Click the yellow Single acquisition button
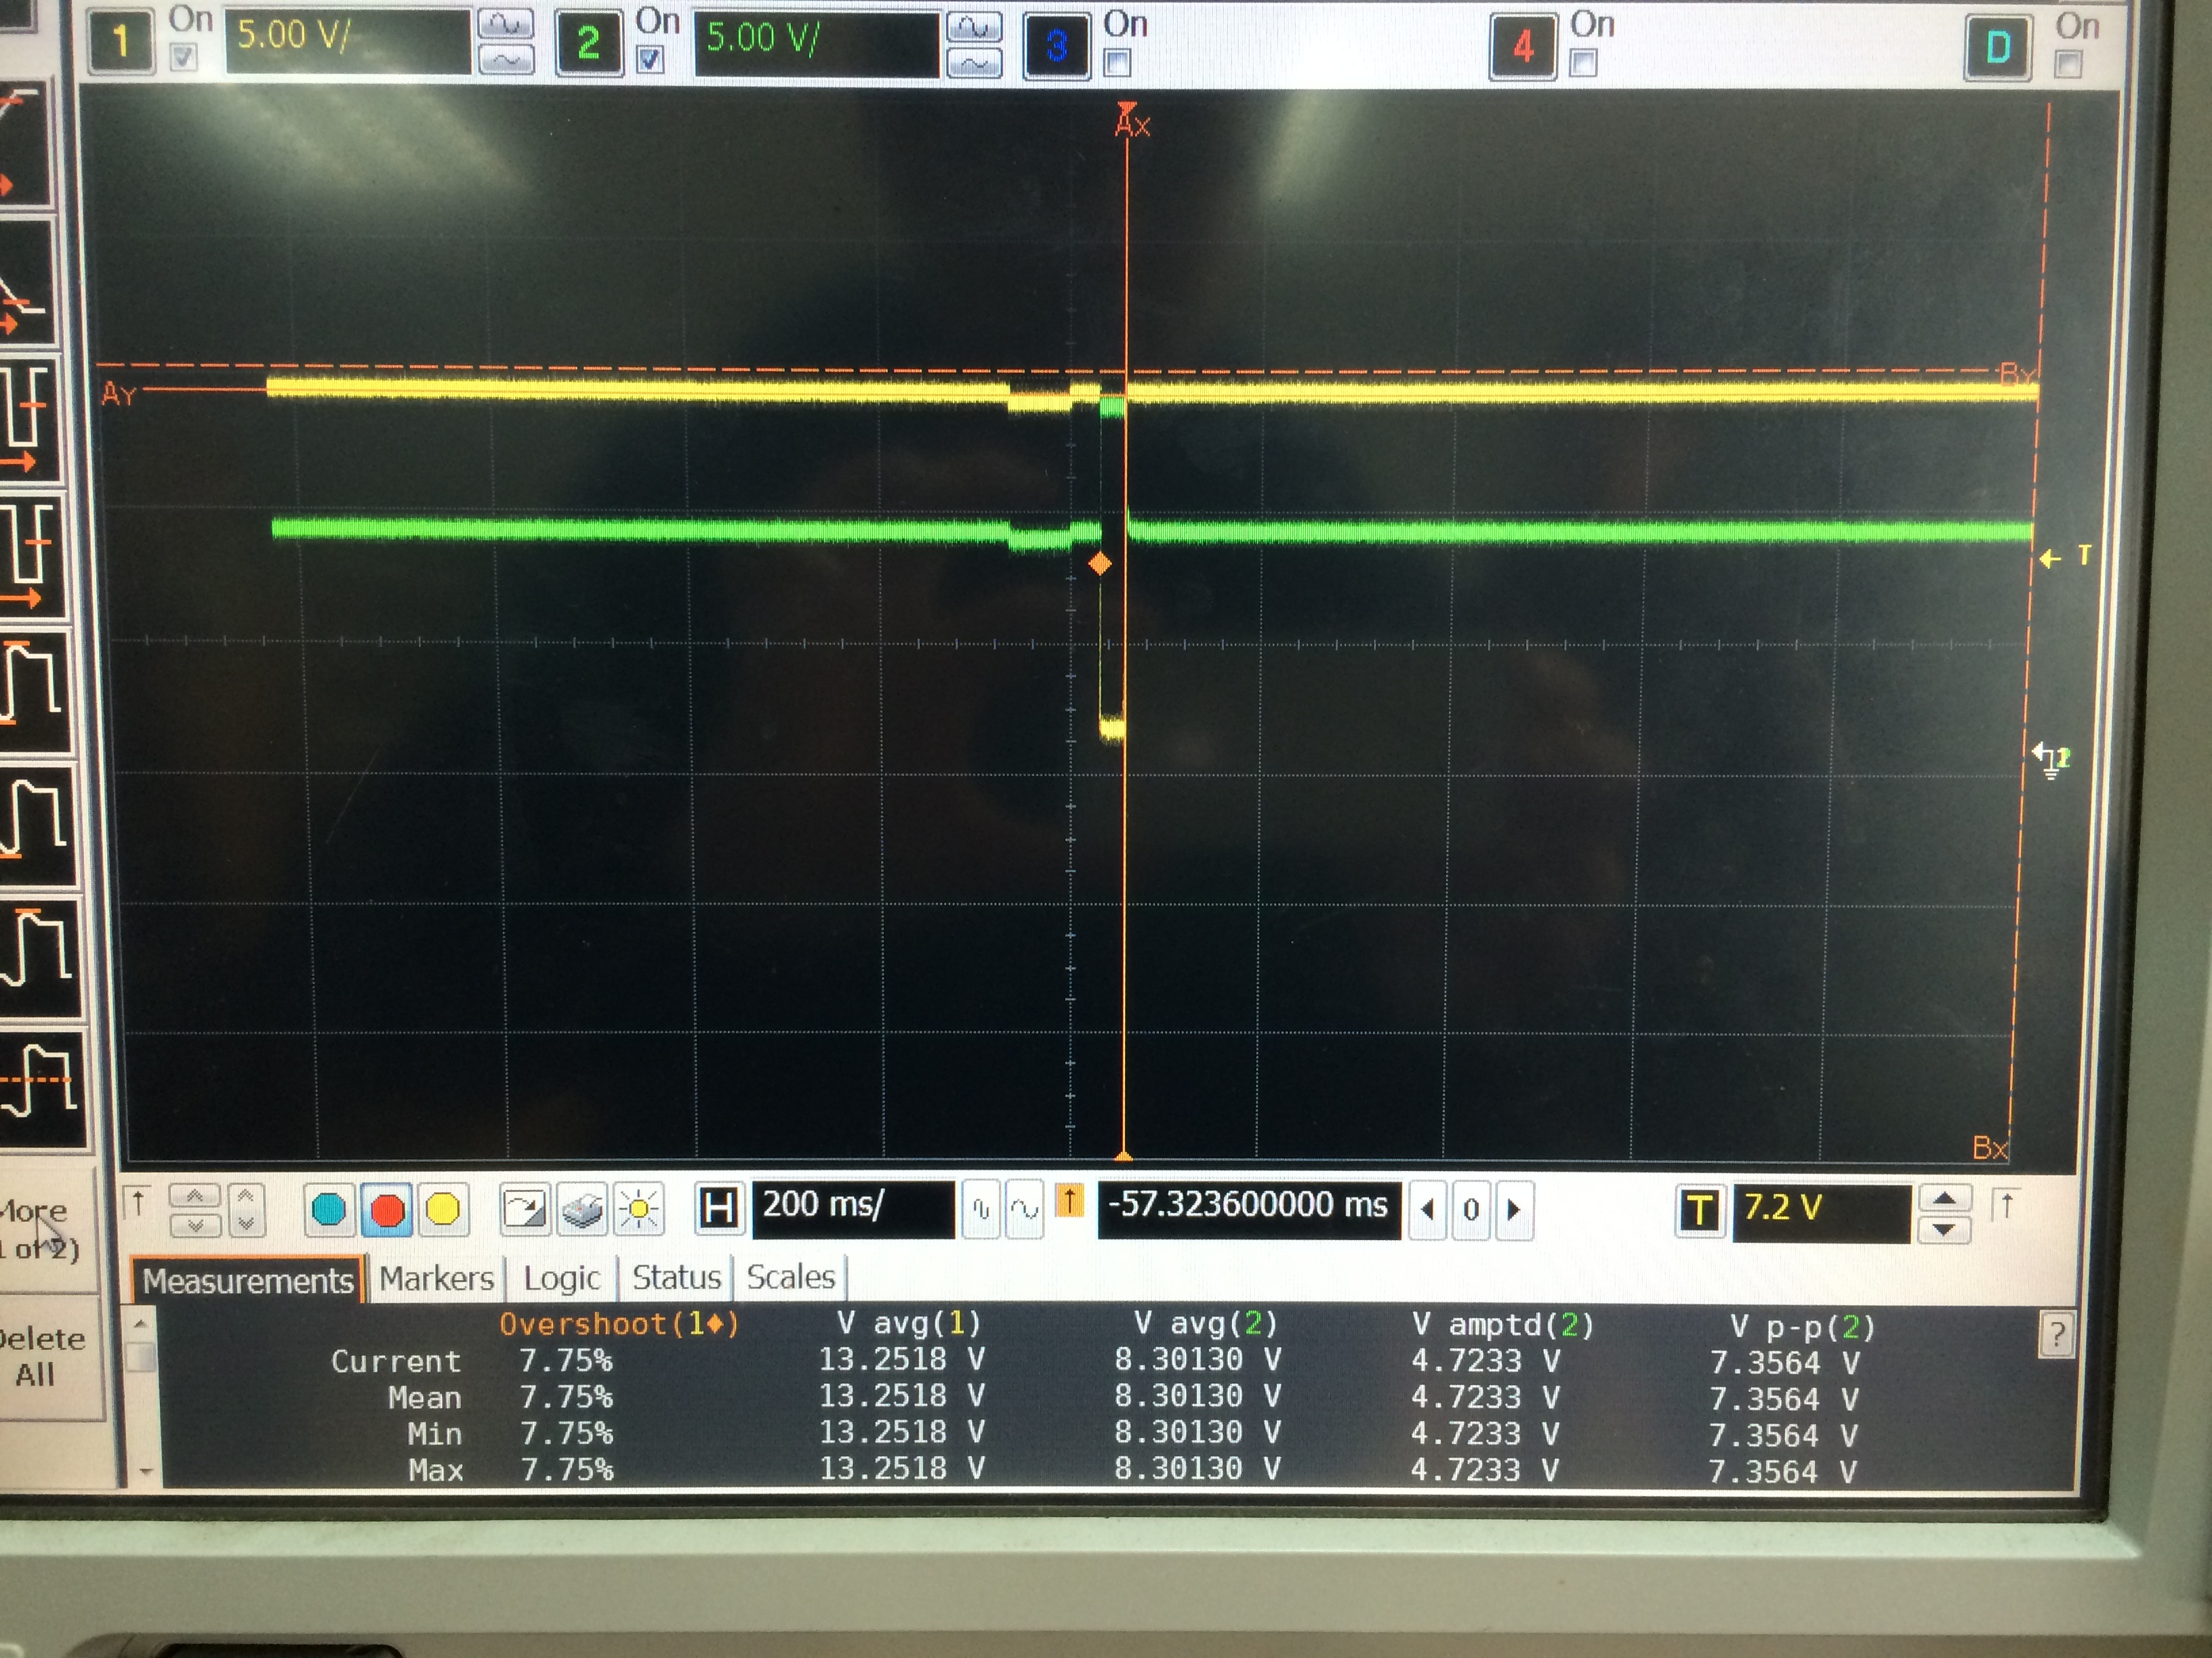 [443, 1210]
